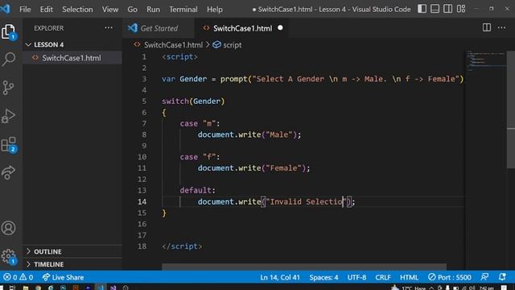
Task: Open the Run menu
Action: click(154, 9)
